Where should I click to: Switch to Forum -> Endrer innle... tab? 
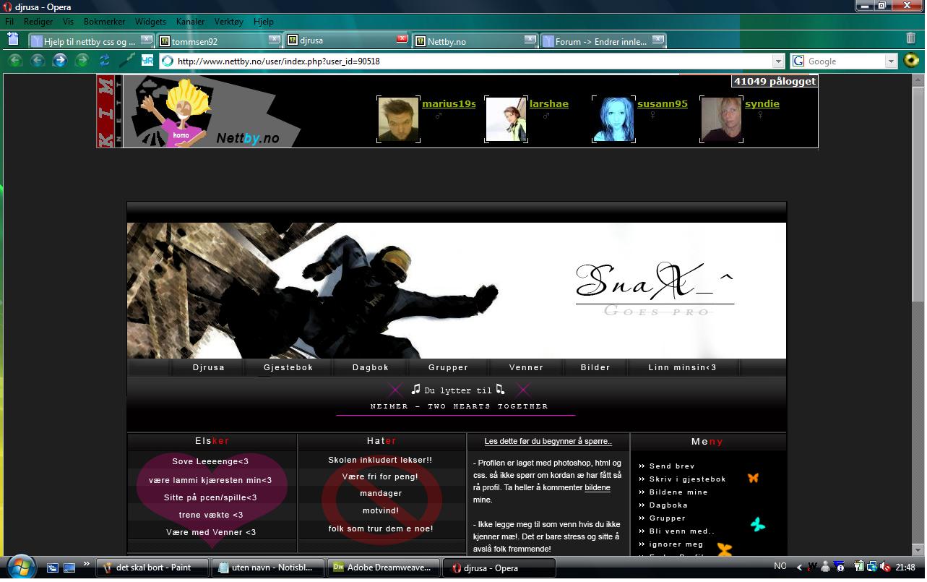[602, 41]
